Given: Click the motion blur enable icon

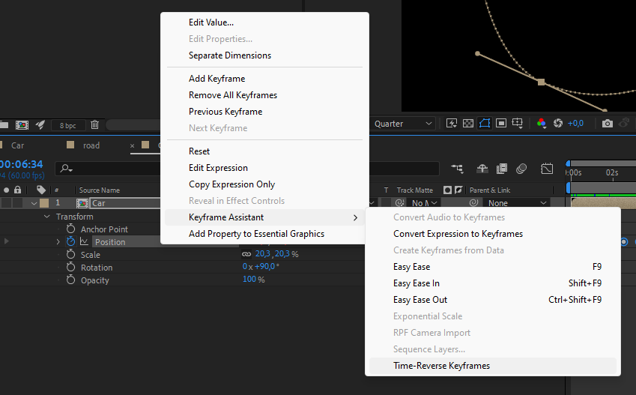Looking at the screenshot, I should [521, 169].
